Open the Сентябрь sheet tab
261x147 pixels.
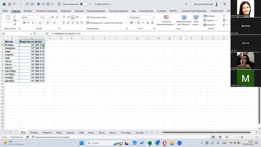(x=126, y=133)
